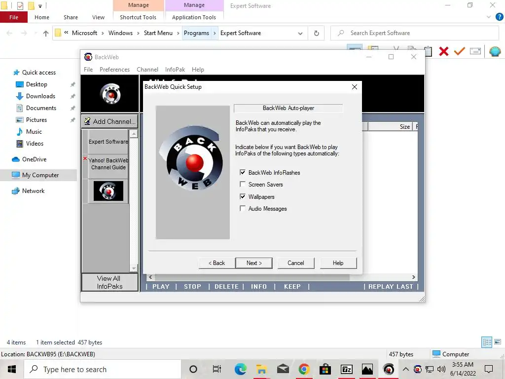Open BackWeb InfoPak menu
This screenshot has width=505, height=379.
click(175, 70)
